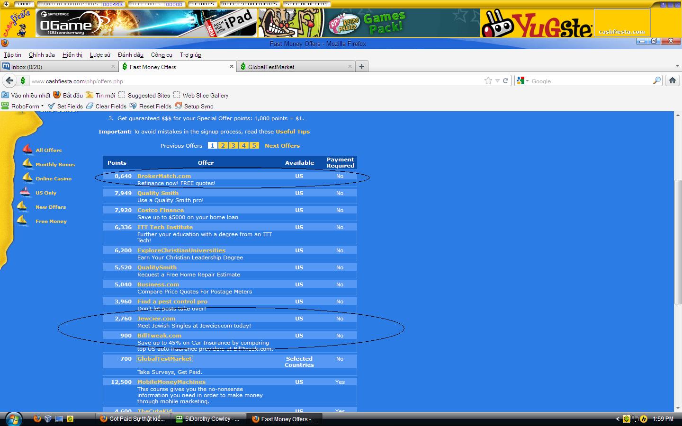682x426 pixels.
Task: Open the Chỉnh sửa menu
Action: [x=42, y=55]
